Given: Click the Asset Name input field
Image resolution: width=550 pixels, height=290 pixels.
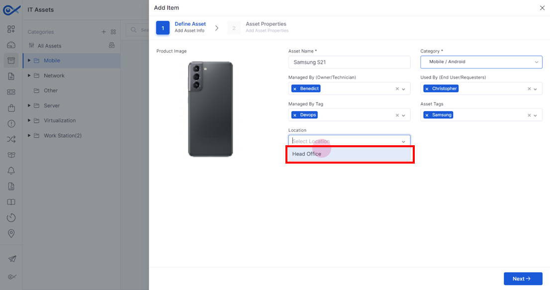Looking at the screenshot, I should pos(350,62).
